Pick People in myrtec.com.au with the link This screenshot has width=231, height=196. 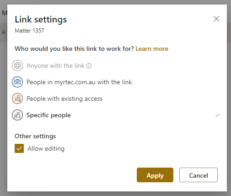[79, 82]
